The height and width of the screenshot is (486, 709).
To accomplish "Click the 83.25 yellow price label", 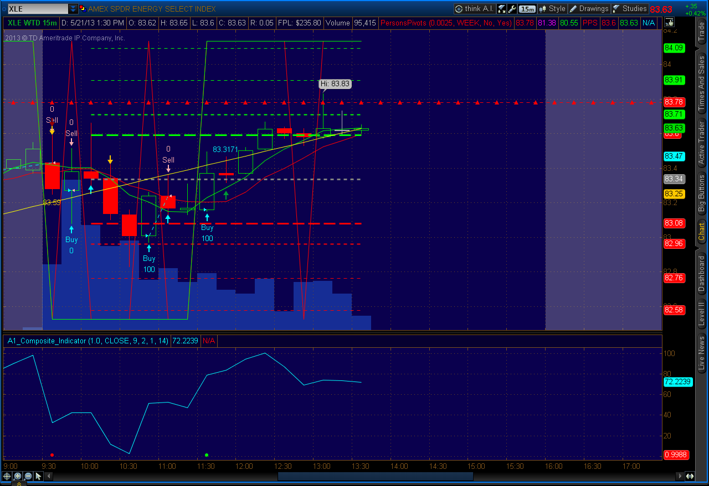I will coord(674,194).
